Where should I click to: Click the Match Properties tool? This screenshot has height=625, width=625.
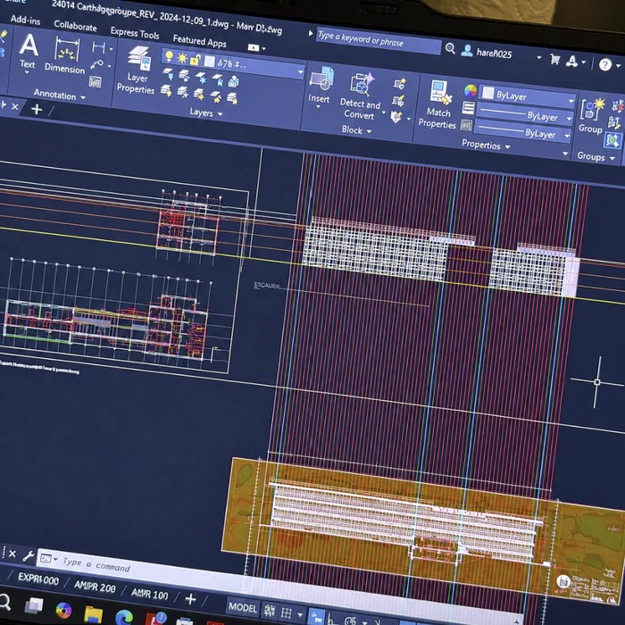tap(437, 104)
